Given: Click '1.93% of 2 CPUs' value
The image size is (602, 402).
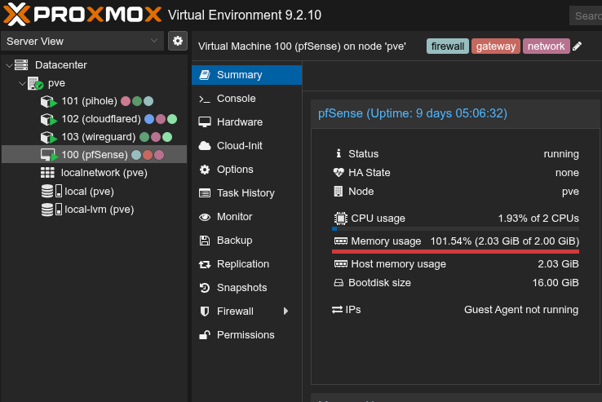Looking at the screenshot, I should click(x=538, y=218).
